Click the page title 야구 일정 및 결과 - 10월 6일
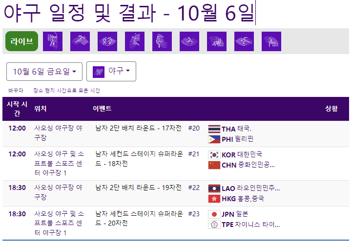Screen dimensions: 352x245 click(x=129, y=13)
